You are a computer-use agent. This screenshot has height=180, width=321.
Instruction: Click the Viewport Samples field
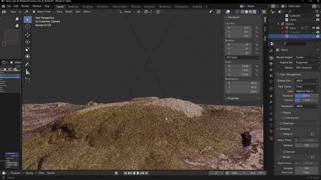tap(306, 145)
